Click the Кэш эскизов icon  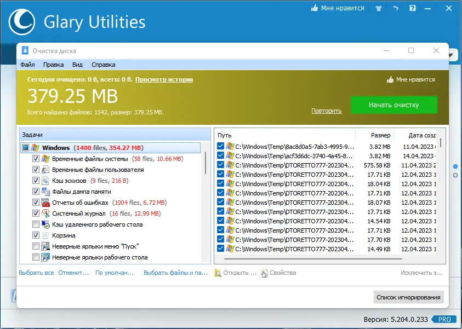(45, 181)
